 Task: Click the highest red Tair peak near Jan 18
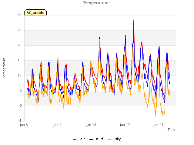pos(134,21)
